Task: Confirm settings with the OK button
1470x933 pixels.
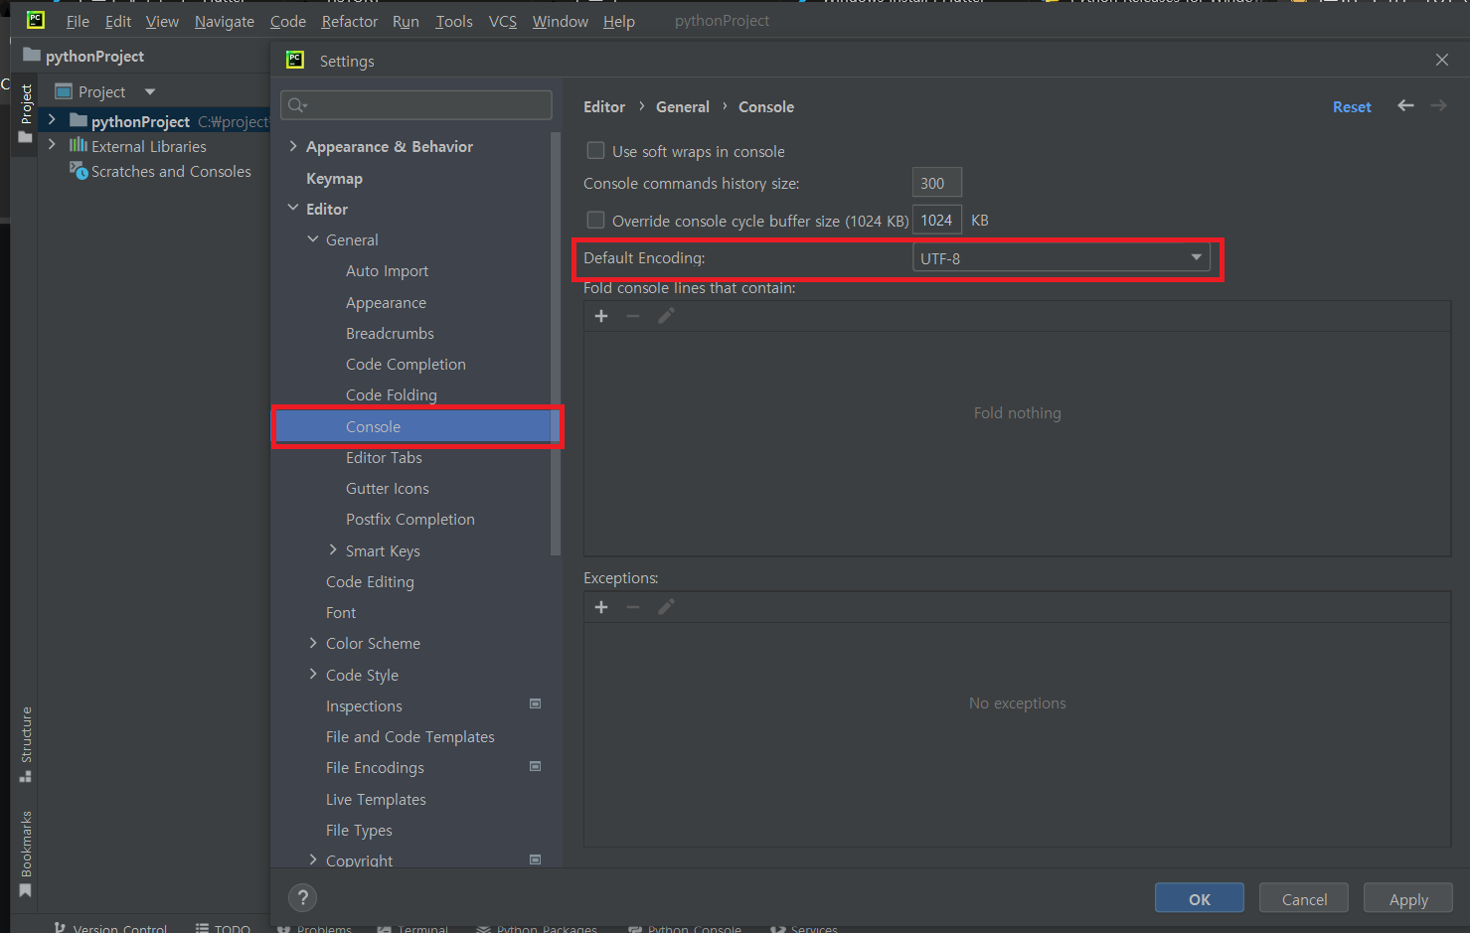Action: (x=1199, y=898)
